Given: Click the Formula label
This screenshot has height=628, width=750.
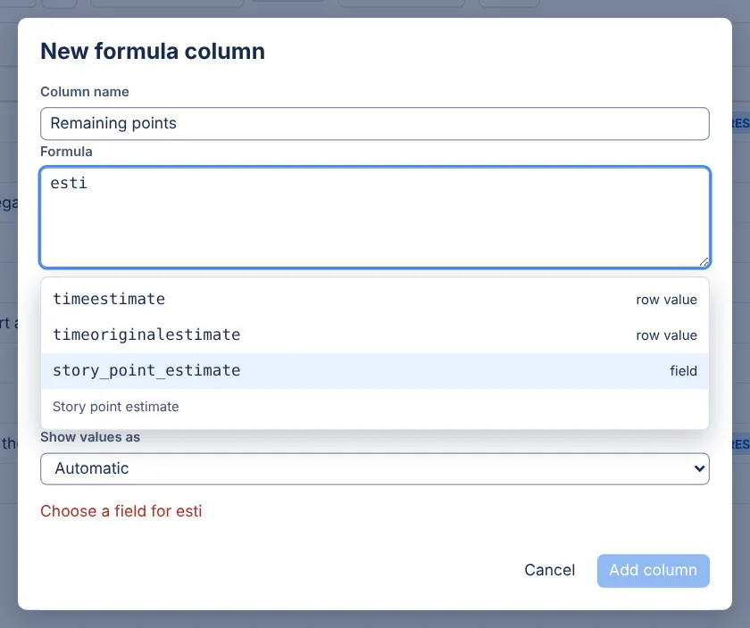Looking at the screenshot, I should coord(66,152).
